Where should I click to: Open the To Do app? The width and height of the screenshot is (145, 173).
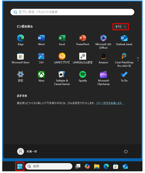(124, 77)
